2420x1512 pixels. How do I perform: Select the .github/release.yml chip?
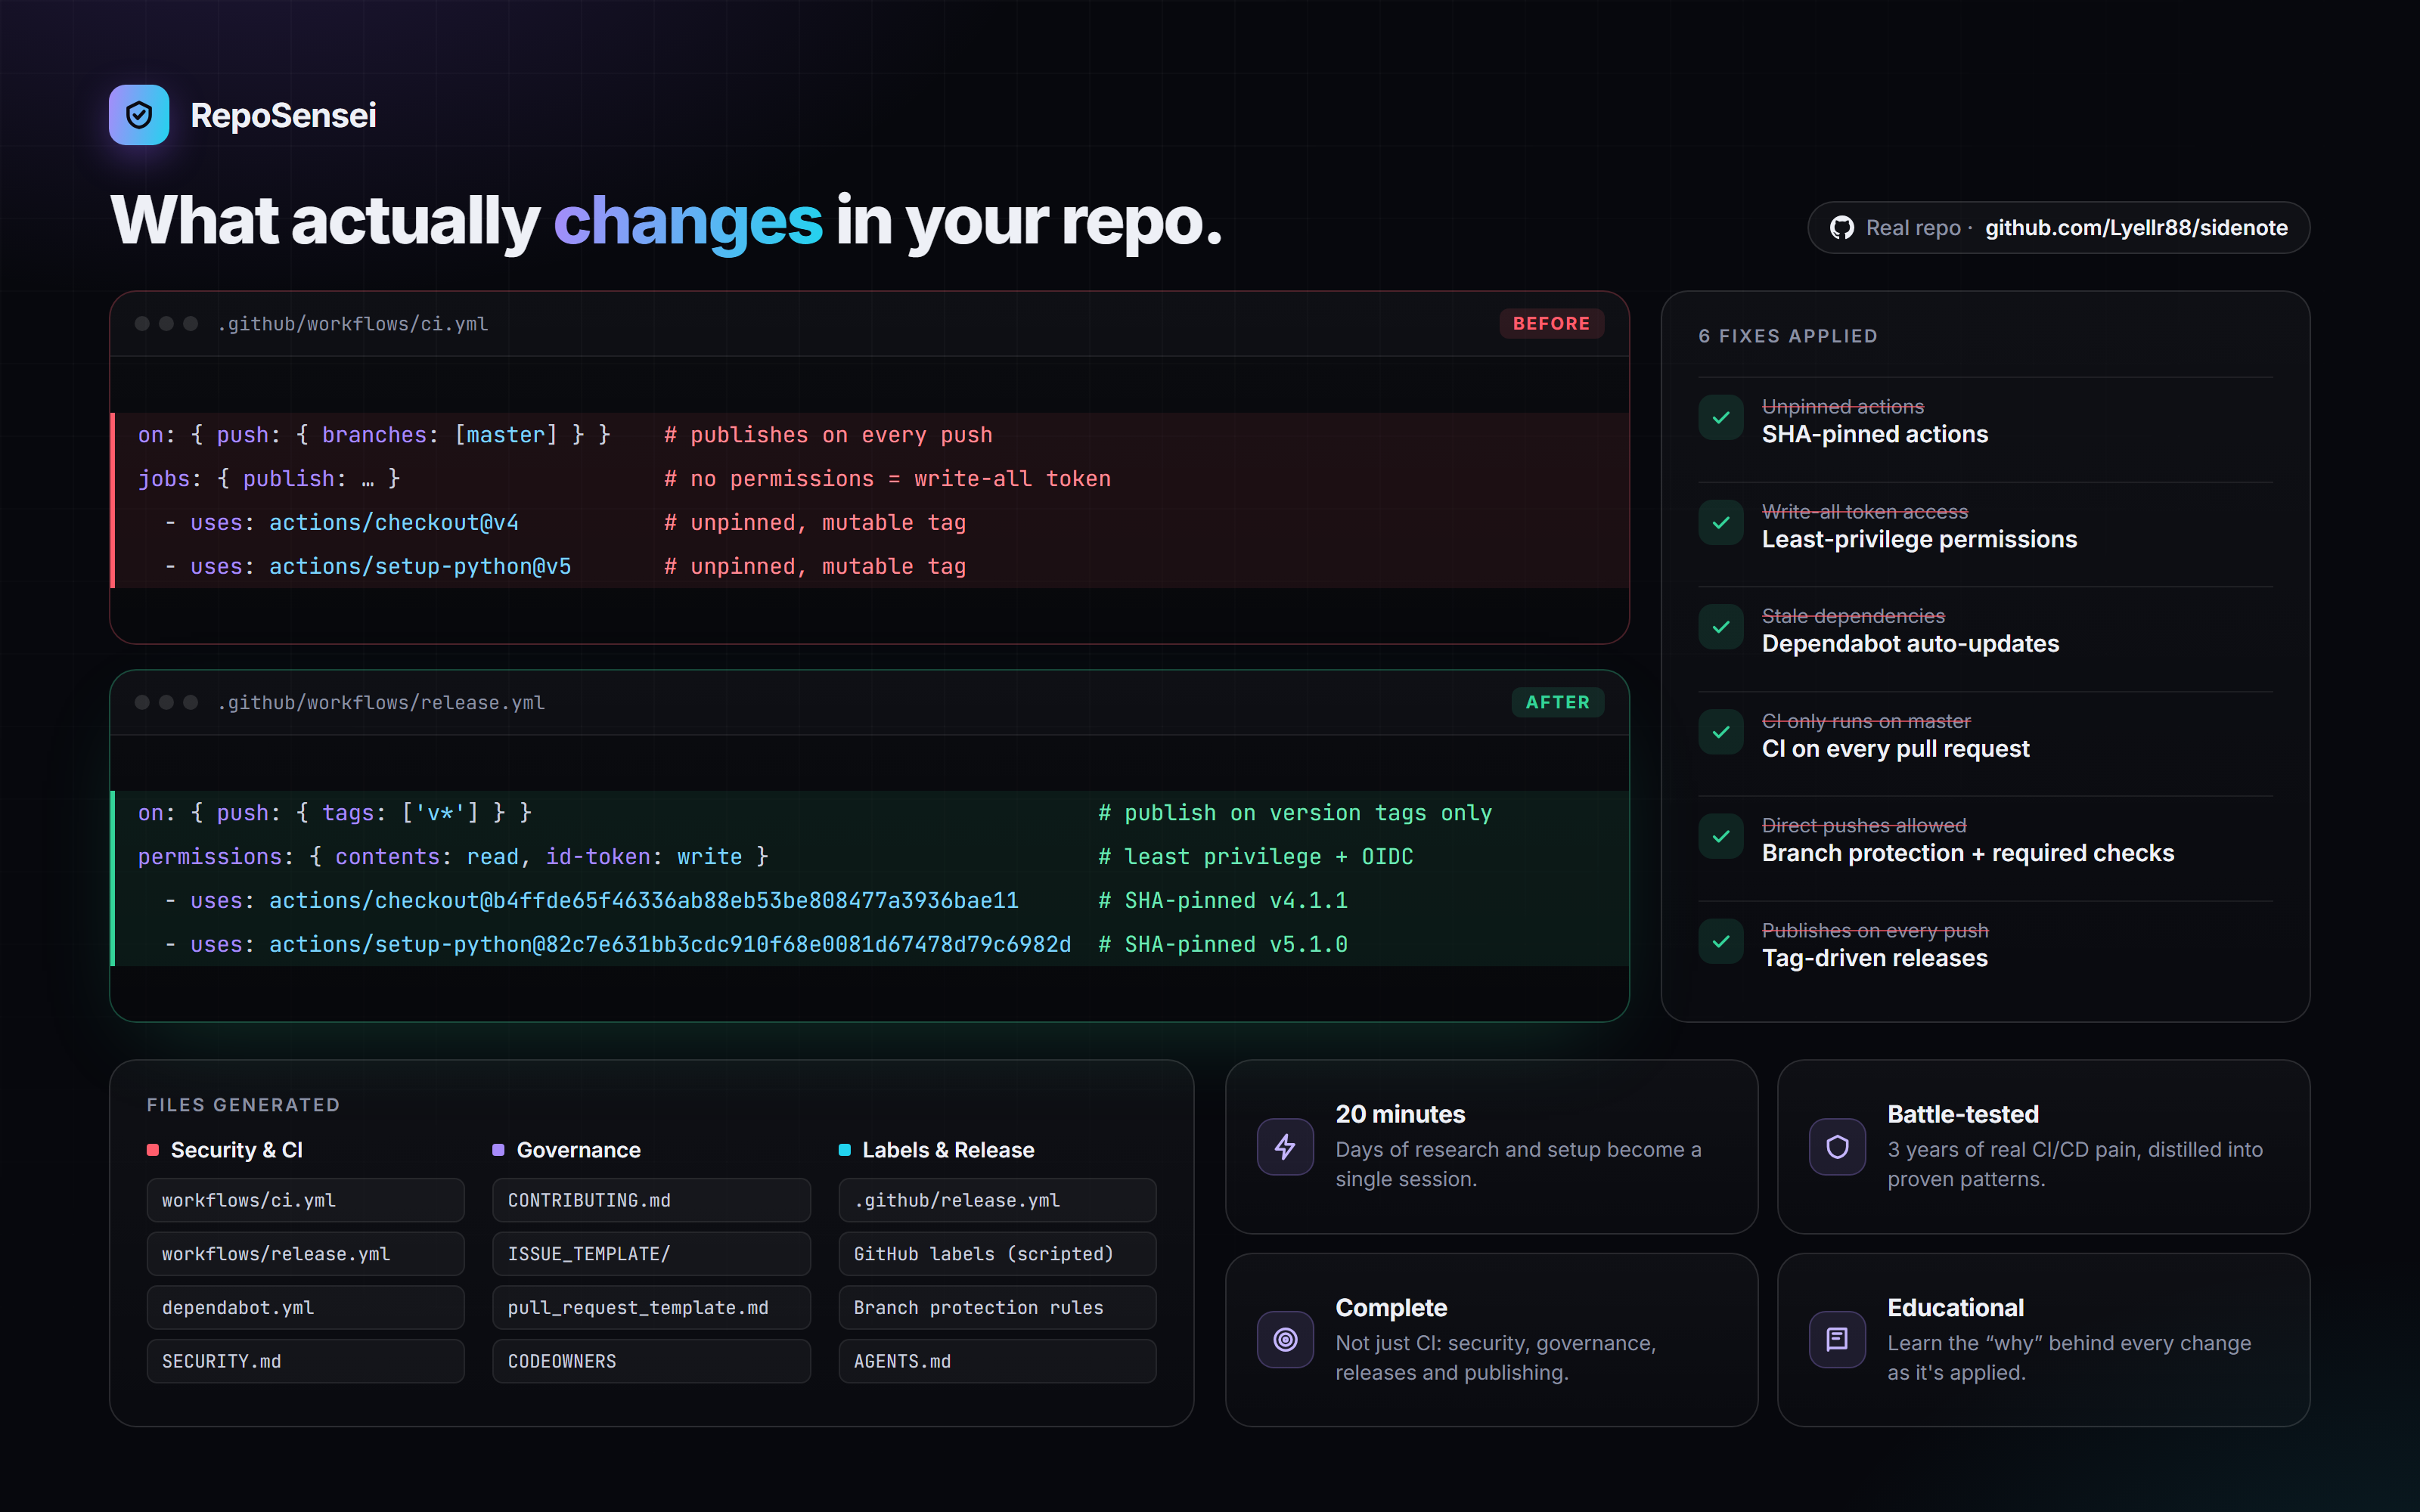pos(997,1200)
